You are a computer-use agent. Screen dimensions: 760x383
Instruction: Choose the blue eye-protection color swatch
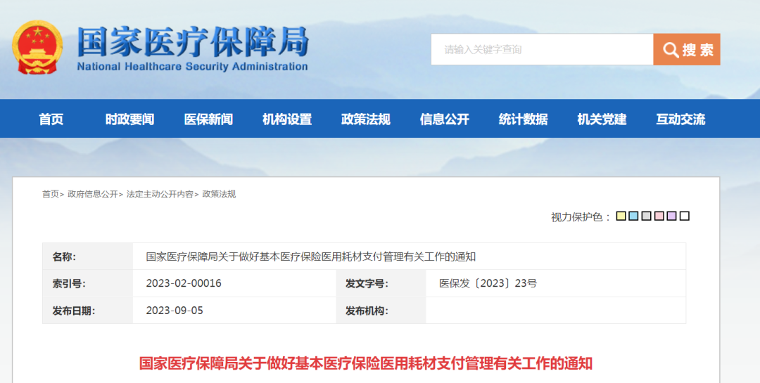pyautogui.click(x=633, y=216)
